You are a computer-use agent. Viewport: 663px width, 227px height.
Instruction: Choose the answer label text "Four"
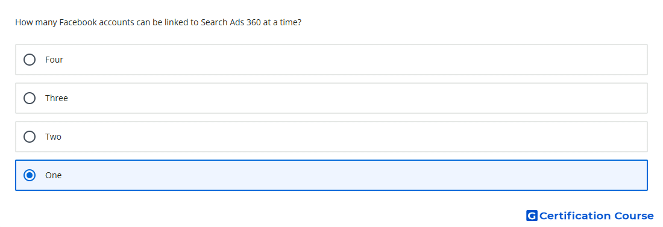coord(54,60)
